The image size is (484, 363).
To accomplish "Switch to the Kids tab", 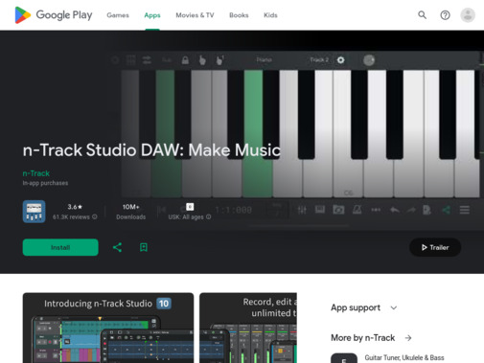I will click(x=270, y=15).
